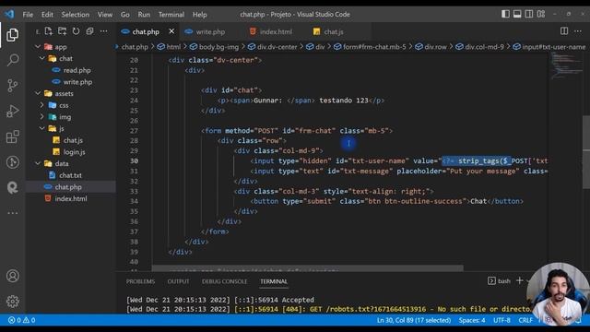The image size is (590, 332).
Task: Open the File menu
Action: 28,15
